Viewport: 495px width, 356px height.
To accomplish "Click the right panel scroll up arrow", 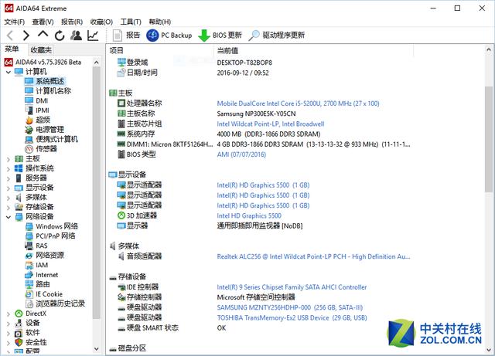I will [488, 49].
